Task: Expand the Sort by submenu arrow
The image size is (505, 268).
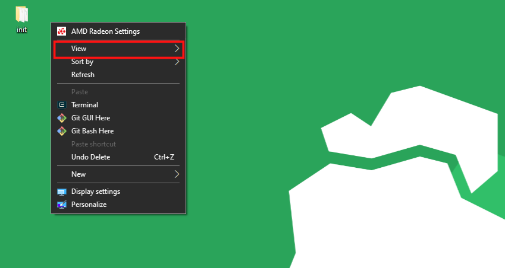Action: tap(177, 62)
